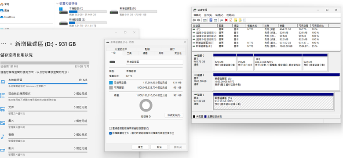Screen dimensions: 343x158
Task: Click the yellow folder with green arrow icon
Action: click(x=235, y=20)
